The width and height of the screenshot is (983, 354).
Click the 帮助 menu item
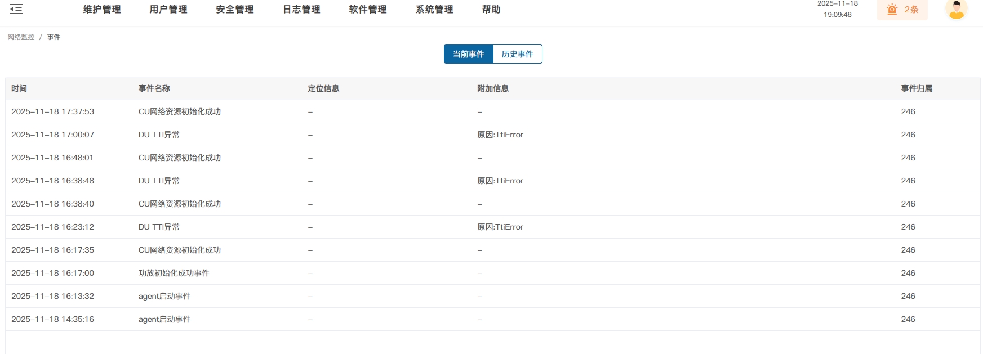[491, 10]
